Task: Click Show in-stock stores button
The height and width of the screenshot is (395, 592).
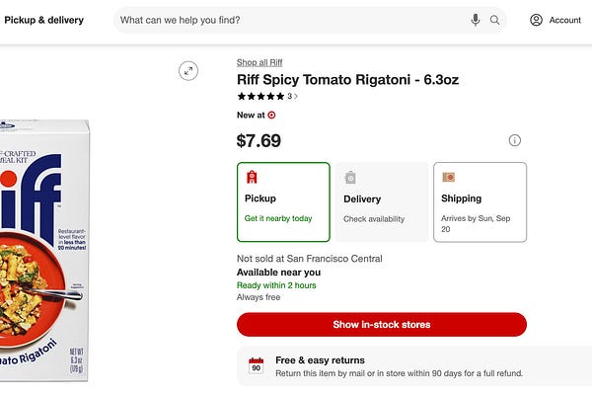Action: click(382, 324)
